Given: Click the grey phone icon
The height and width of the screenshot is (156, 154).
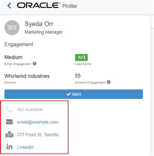Looking at the screenshot, I should (x=9, y=109).
